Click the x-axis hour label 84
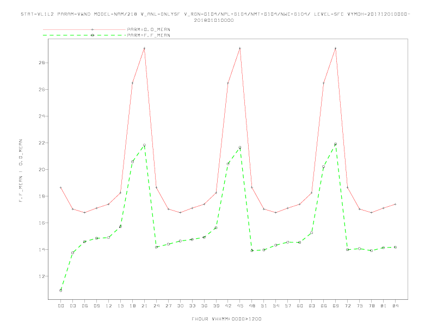The height and width of the screenshot is (333, 431). pos(396,306)
